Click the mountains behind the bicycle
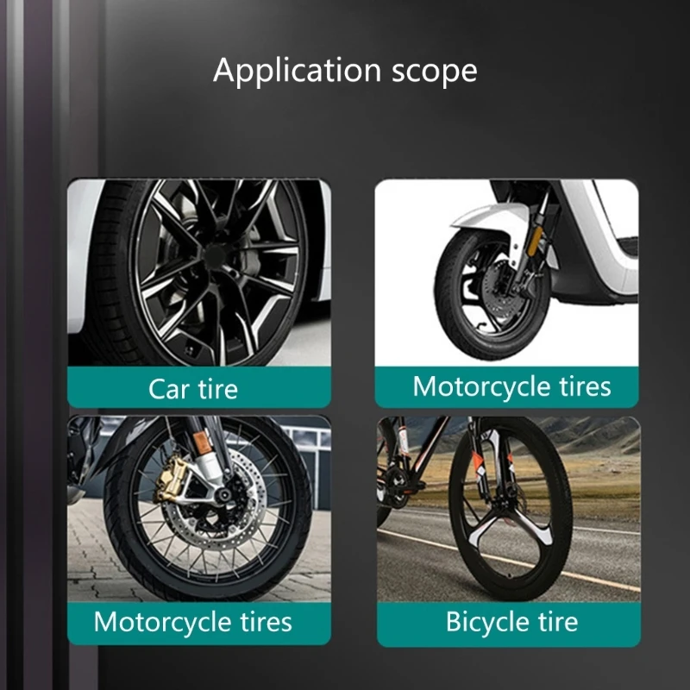The width and height of the screenshot is (690, 690). click(590, 435)
